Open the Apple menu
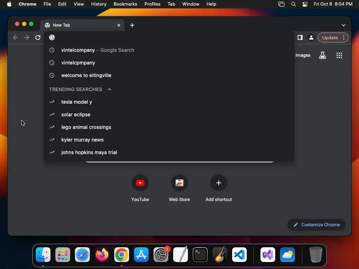Image resolution: width=359 pixels, height=269 pixels. pos(9,4)
